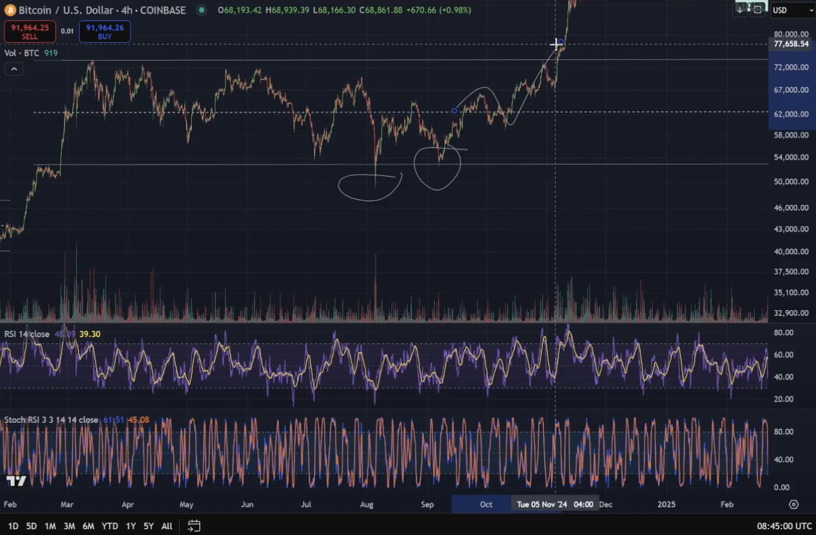Click the 2025 label on the time axis
Screen dimensions: 816x535
666,504
